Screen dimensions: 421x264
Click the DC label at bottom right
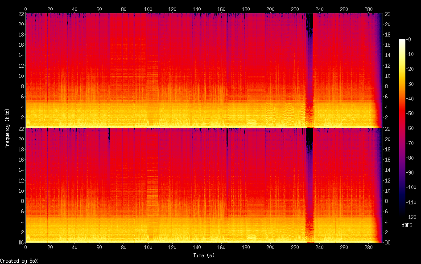(x=388, y=243)
